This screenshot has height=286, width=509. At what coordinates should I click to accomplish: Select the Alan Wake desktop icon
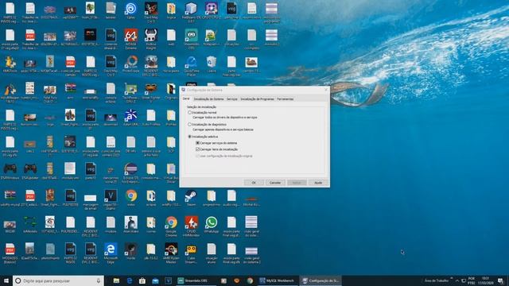(130, 225)
